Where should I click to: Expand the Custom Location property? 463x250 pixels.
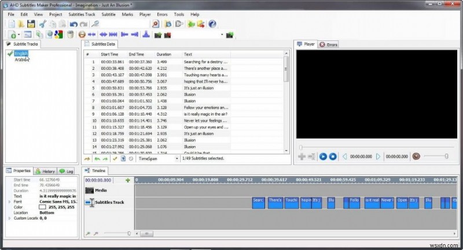coord(9,218)
